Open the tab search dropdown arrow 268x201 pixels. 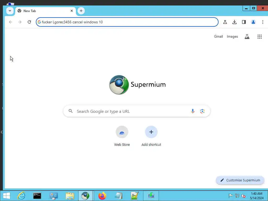pos(10,11)
